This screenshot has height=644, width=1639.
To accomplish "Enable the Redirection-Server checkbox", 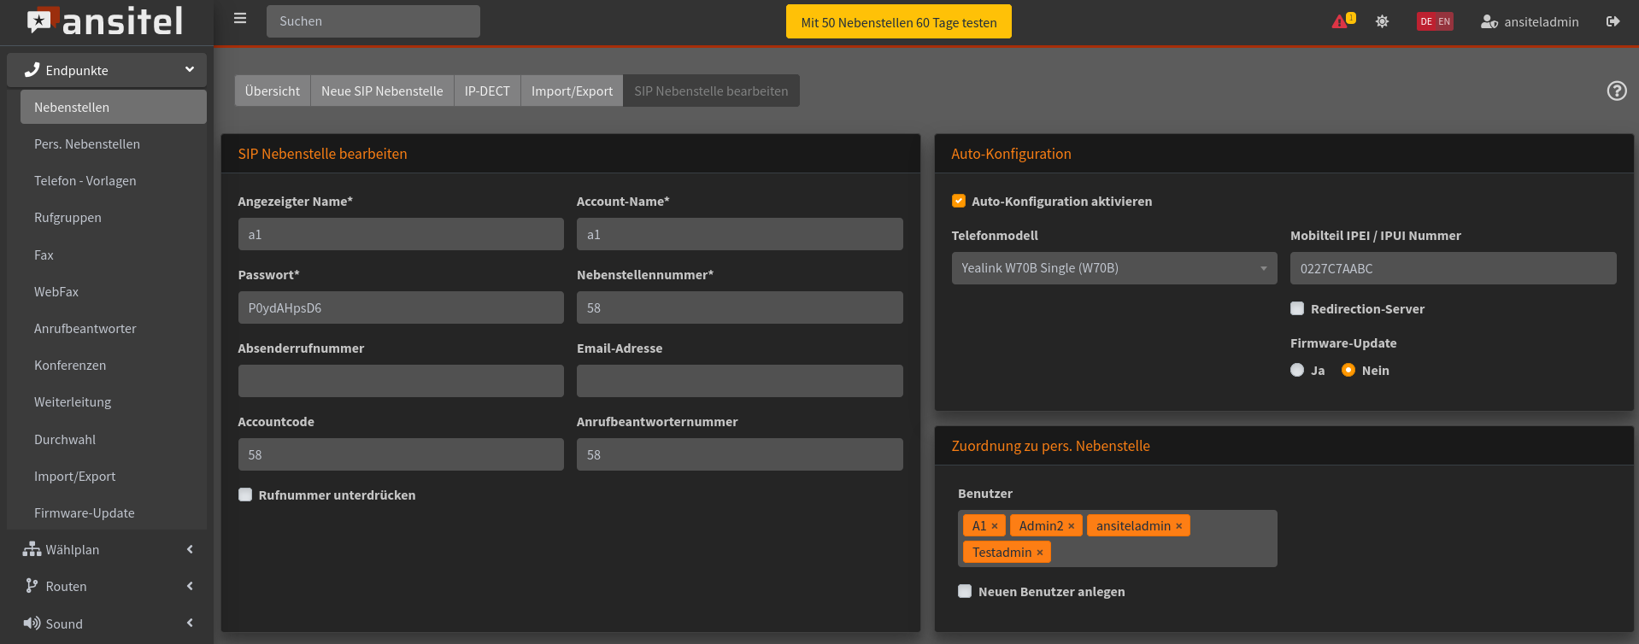I will pos(1297,309).
